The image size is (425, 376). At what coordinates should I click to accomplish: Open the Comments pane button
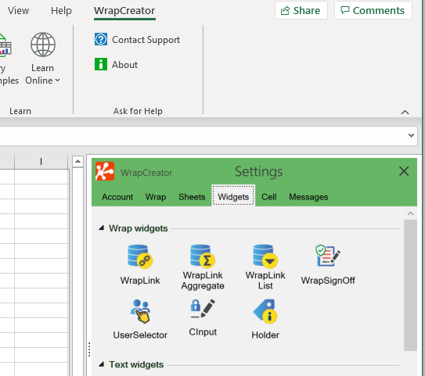[x=373, y=10]
